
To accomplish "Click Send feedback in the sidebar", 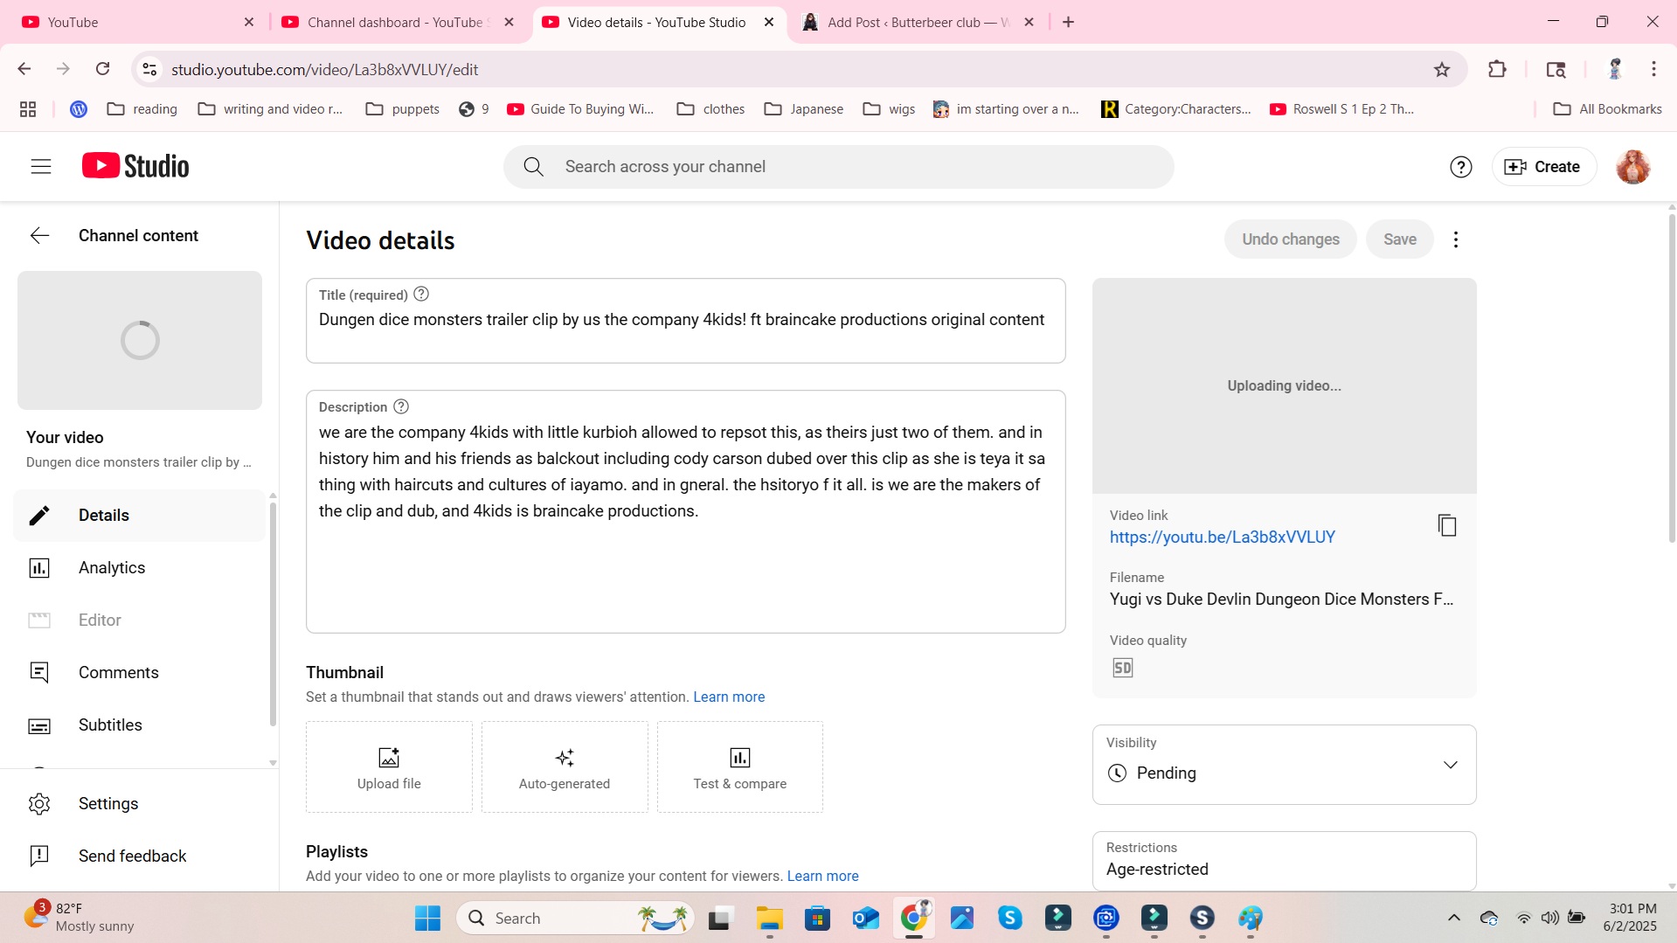I will coord(140,856).
